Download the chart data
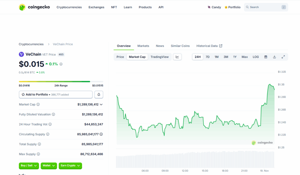300x175 pixels. (x=275, y=57)
